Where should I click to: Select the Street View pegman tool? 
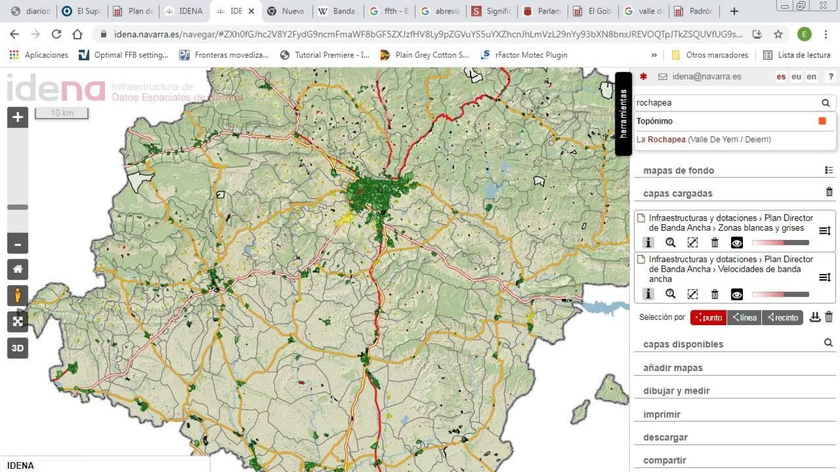coord(17,295)
